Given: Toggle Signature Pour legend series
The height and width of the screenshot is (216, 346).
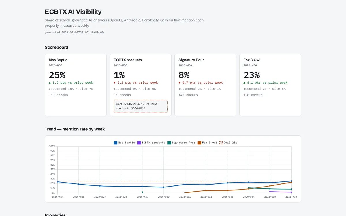Looking at the screenshot, I should pos(181,143).
